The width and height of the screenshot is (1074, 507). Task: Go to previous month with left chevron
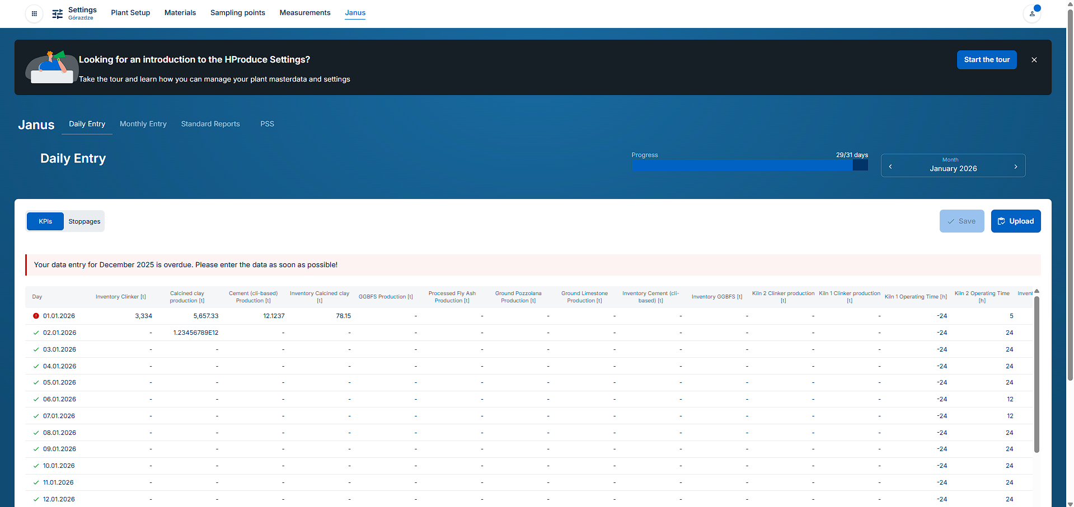890,167
